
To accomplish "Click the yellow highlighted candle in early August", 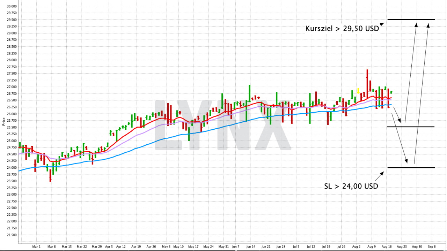I will click(358, 91).
